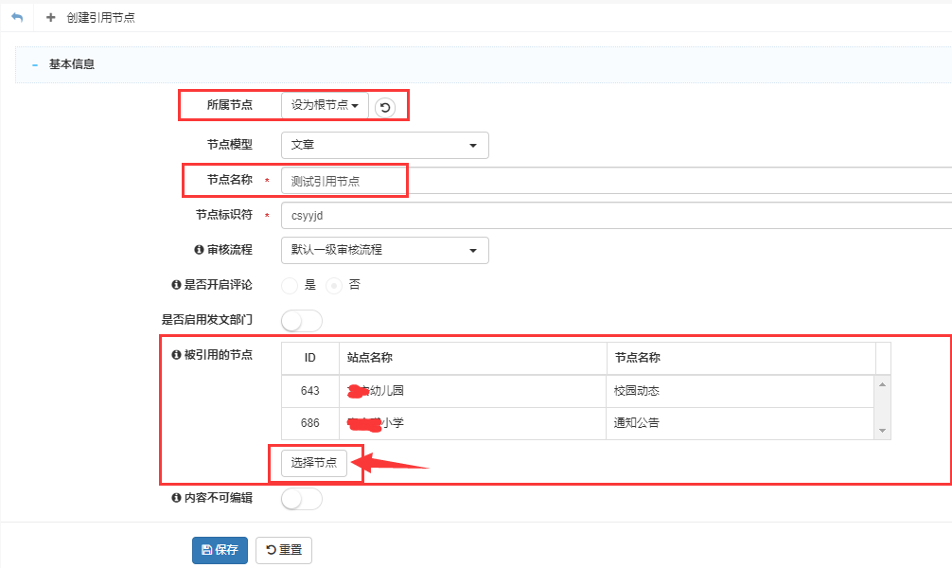Expand the 默认一级审核流程 dropdown
The width and height of the screenshot is (952, 568).
click(384, 250)
